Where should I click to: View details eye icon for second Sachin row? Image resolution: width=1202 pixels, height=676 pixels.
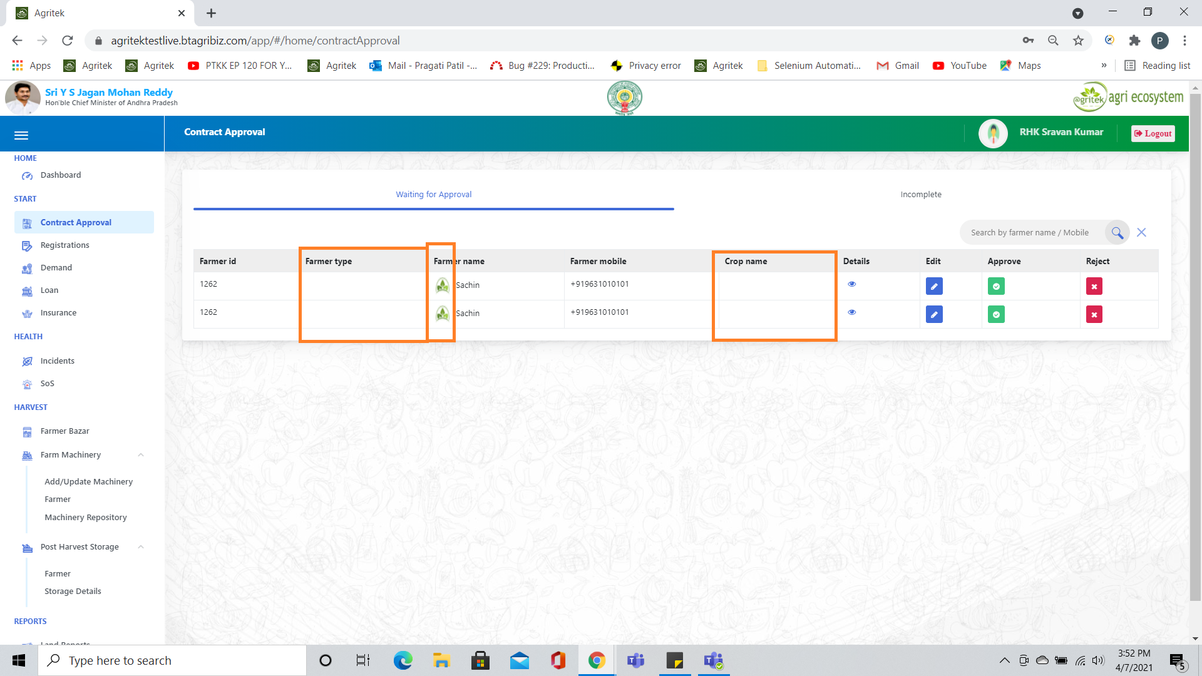(x=851, y=312)
